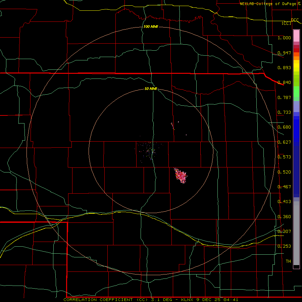Click the small echo streak north of cluster
Viewport: 302px width, 302px height.
click(172, 126)
